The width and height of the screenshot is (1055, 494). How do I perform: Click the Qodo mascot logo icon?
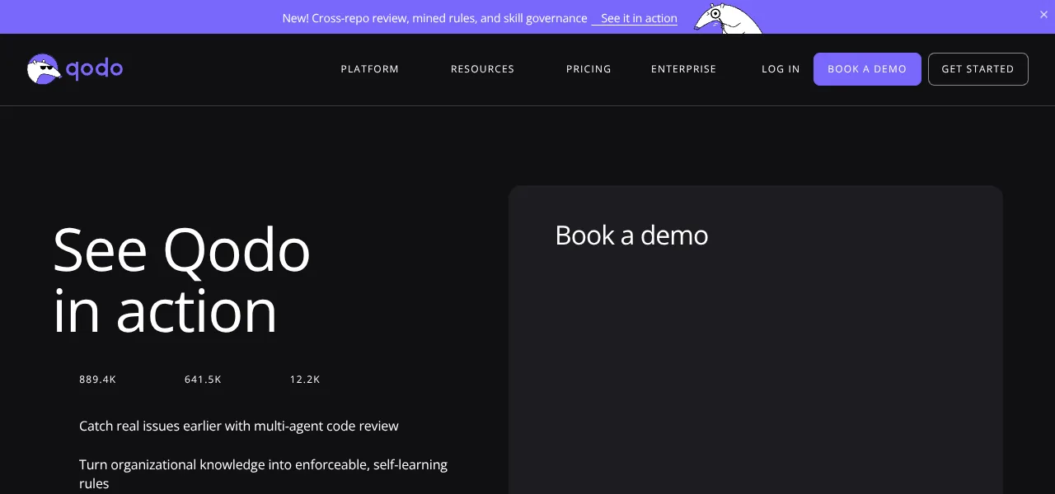(44, 69)
